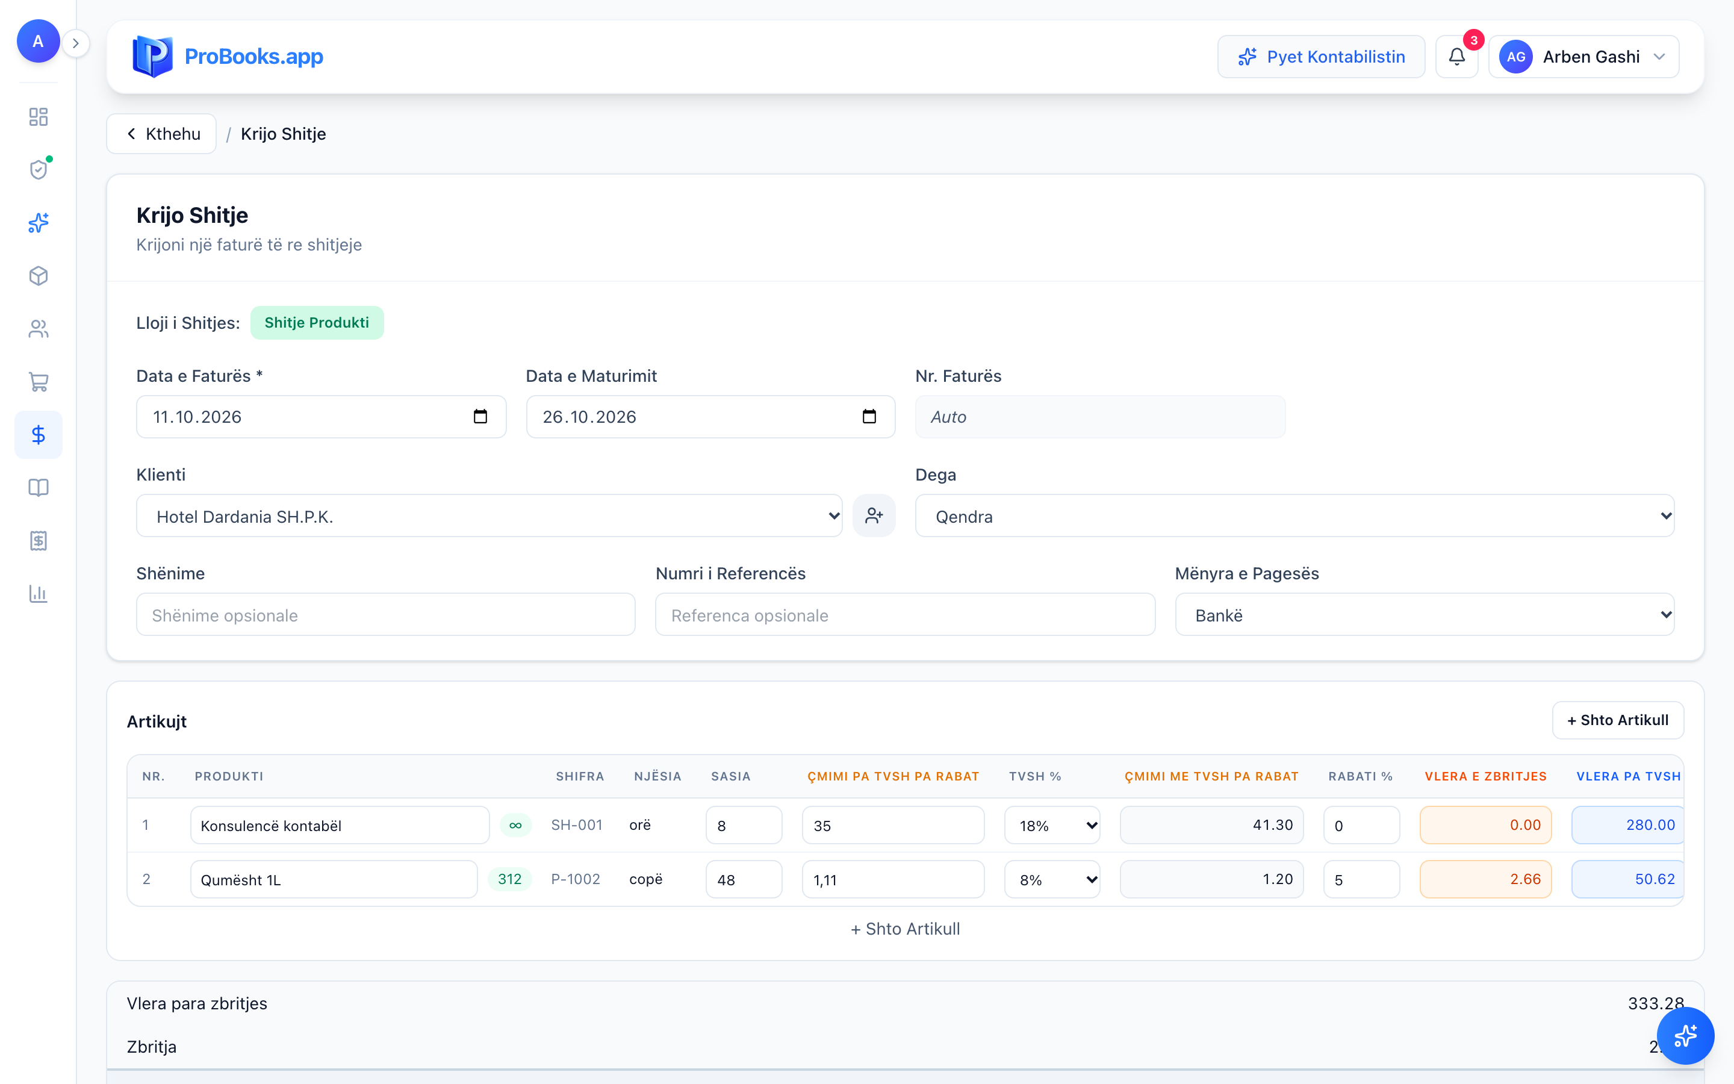Open the receipt invoice sidebar icon
Screen dimensions: 1734x1084
tap(38, 541)
